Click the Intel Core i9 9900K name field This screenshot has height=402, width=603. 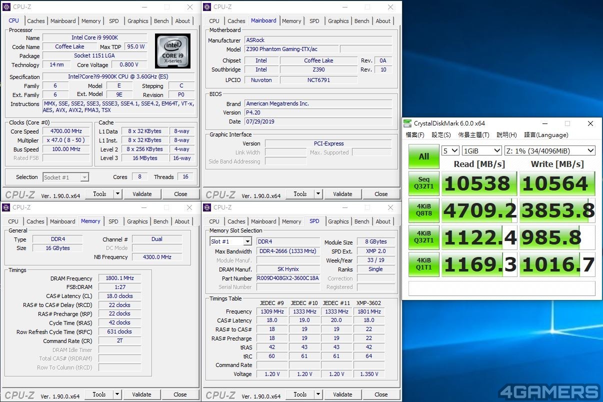tap(94, 37)
